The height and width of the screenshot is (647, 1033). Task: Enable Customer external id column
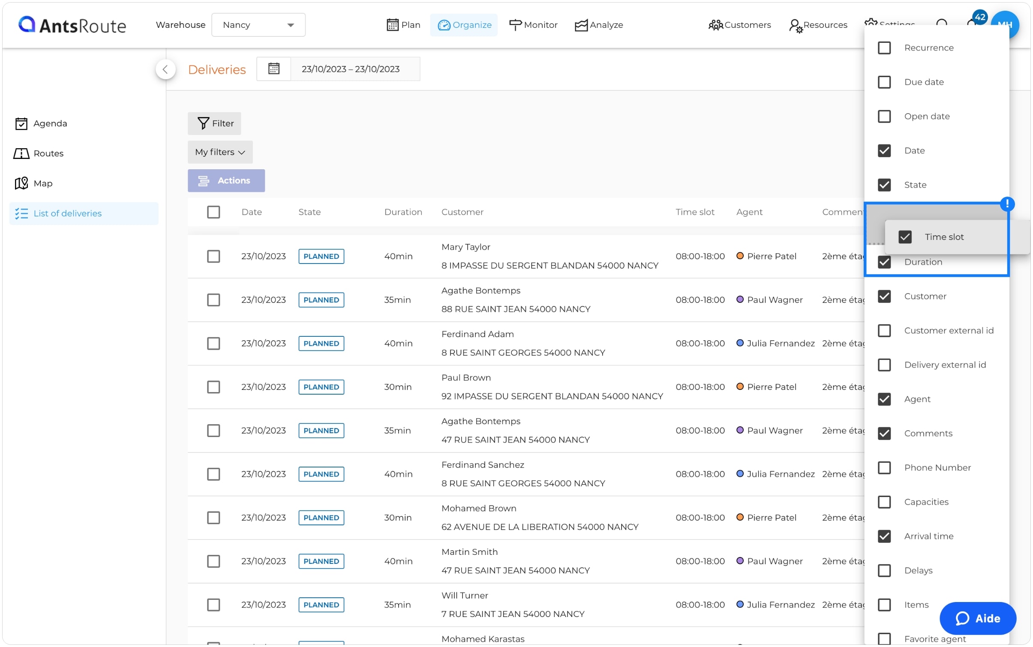tap(884, 330)
